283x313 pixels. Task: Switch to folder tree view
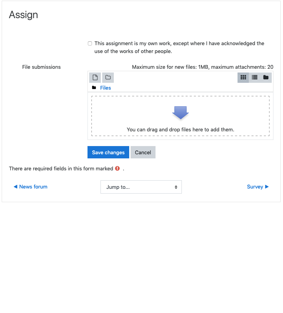[266, 77]
